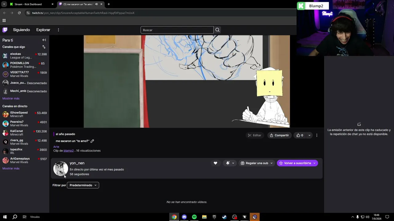Collapse the Para ti sidebar
Viewport: 394px width, 221px height.
pos(44,40)
